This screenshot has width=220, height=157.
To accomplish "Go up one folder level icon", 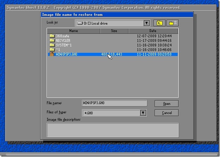I will point(159,23).
